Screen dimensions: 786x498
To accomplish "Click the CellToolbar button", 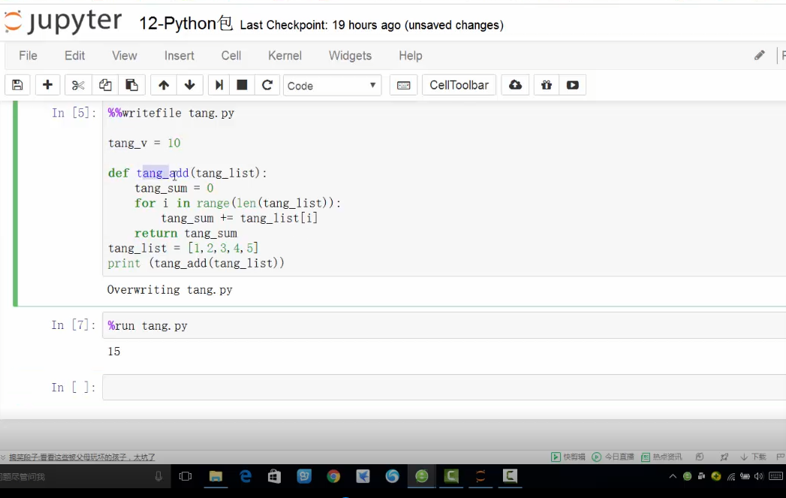I will [459, 86].
